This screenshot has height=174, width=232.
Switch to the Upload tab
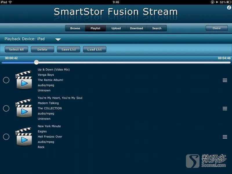pos(116,28)
